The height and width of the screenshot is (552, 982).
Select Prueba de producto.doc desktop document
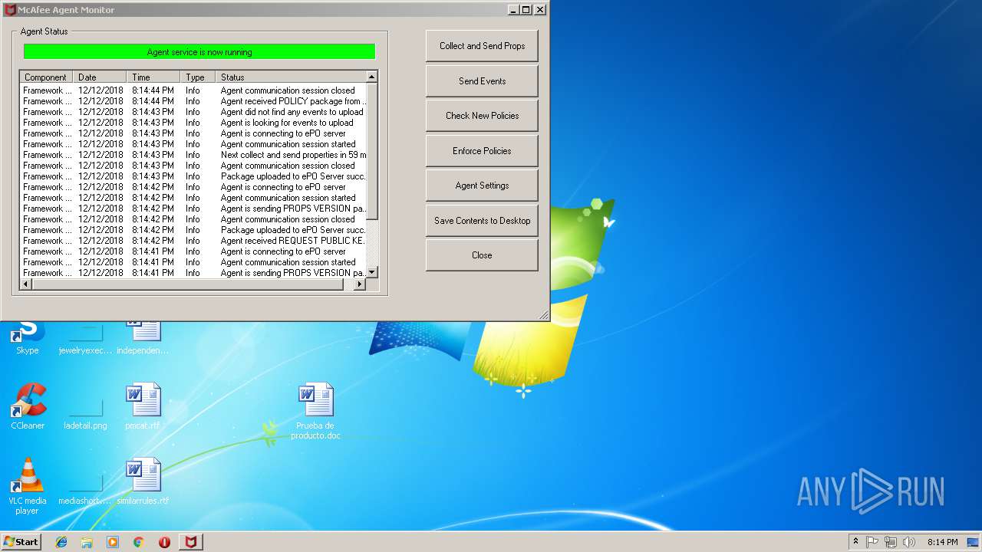click(315, 412)
